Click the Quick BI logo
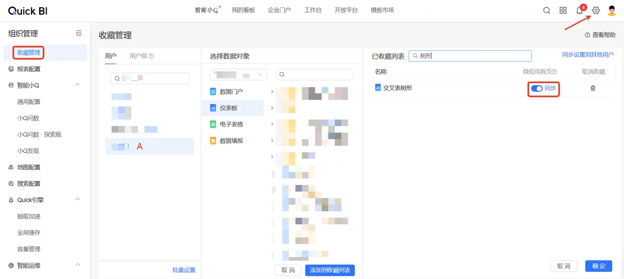 [x=28, y=11]
